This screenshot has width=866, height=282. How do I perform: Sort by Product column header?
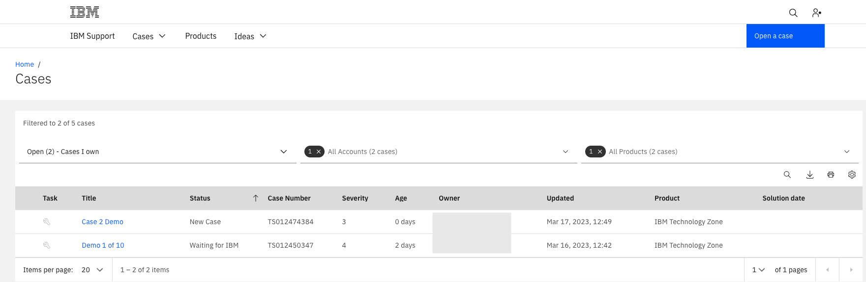coord(667,198)
